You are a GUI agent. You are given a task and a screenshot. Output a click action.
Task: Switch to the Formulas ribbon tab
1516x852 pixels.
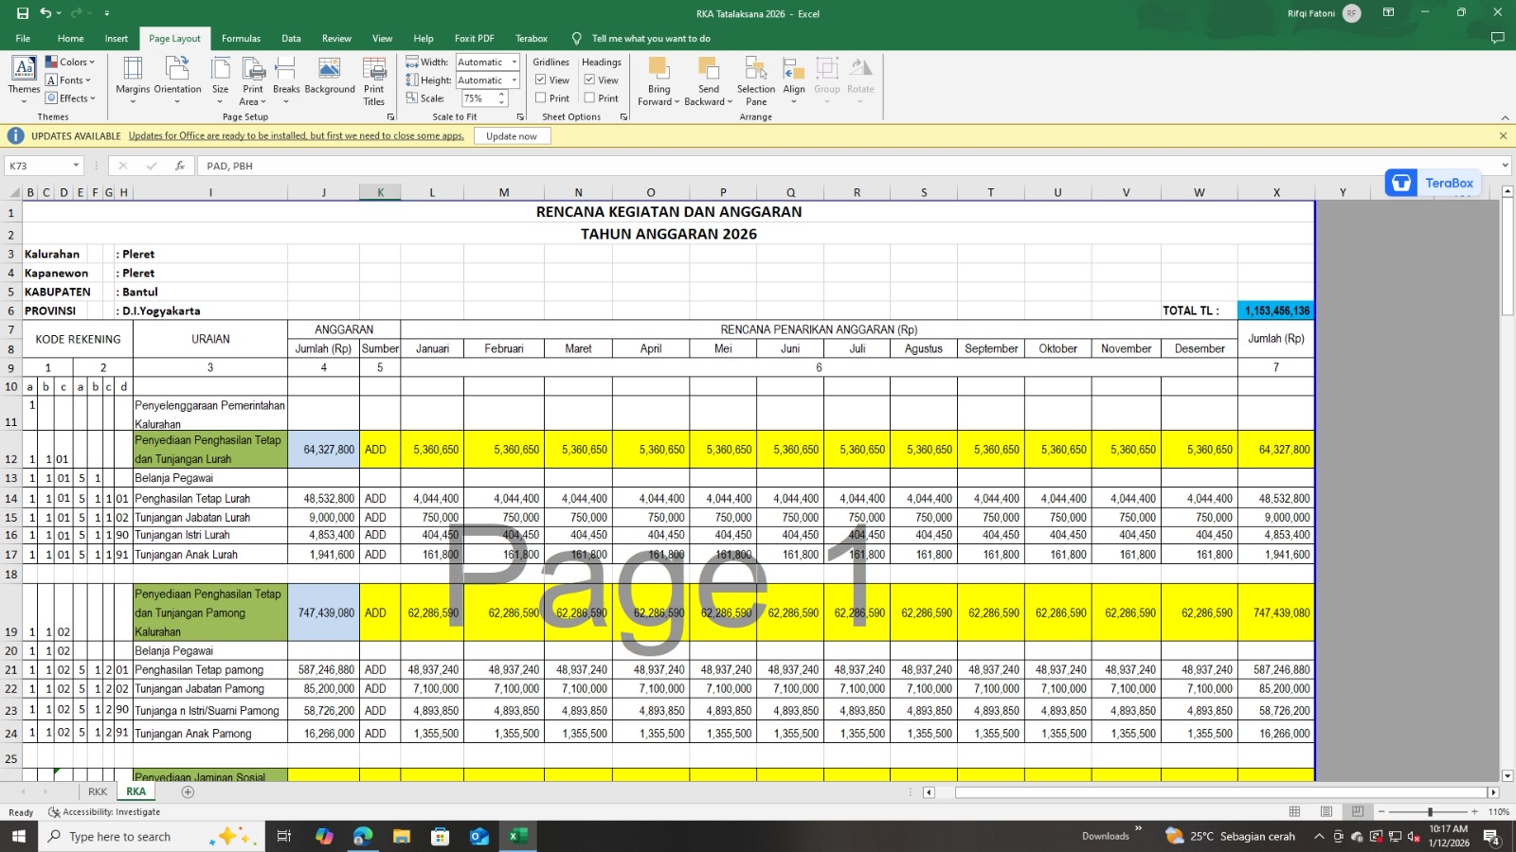click(x=241, y=39)
